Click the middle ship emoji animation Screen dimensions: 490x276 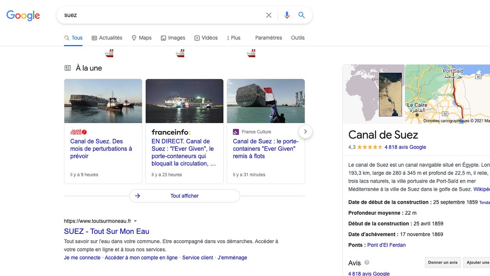180,53
